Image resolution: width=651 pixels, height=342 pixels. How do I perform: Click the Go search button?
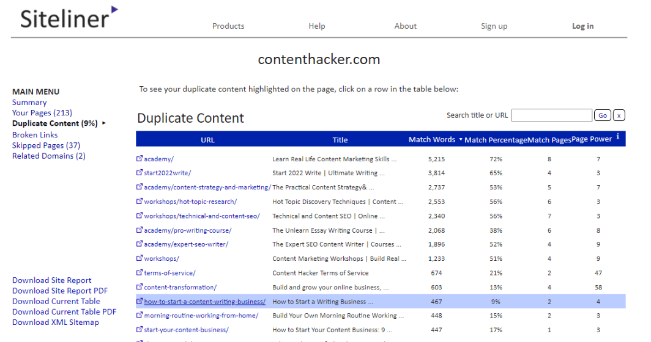(603, 115)
